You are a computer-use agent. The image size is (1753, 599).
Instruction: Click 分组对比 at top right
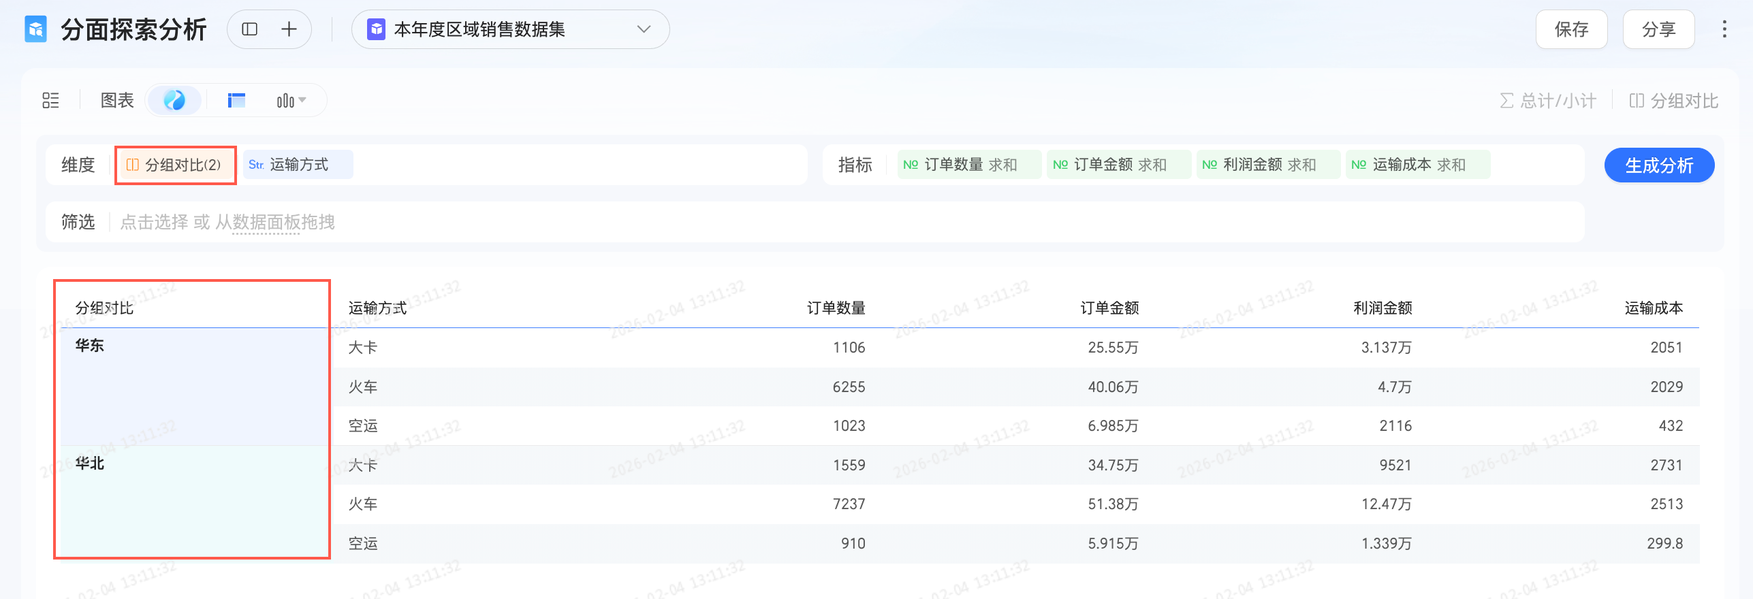coord(1674,101)
